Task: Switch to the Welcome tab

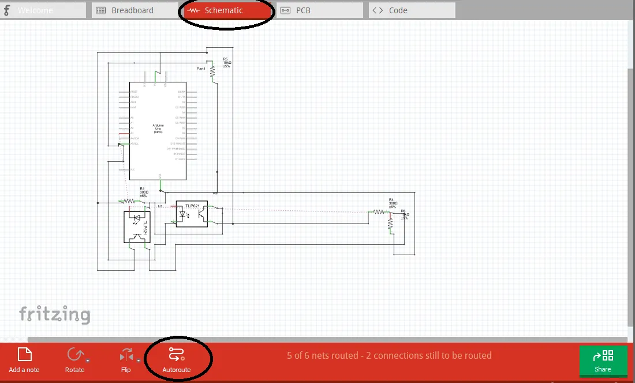Action: point(43,10)
